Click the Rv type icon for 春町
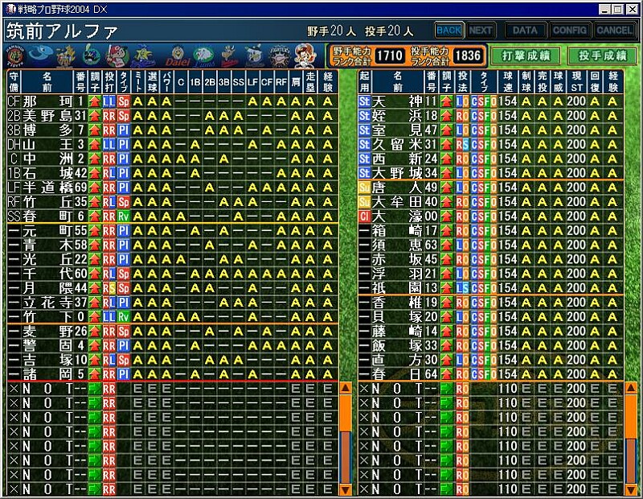Screen dimensions: 643x499 [124, 217]
